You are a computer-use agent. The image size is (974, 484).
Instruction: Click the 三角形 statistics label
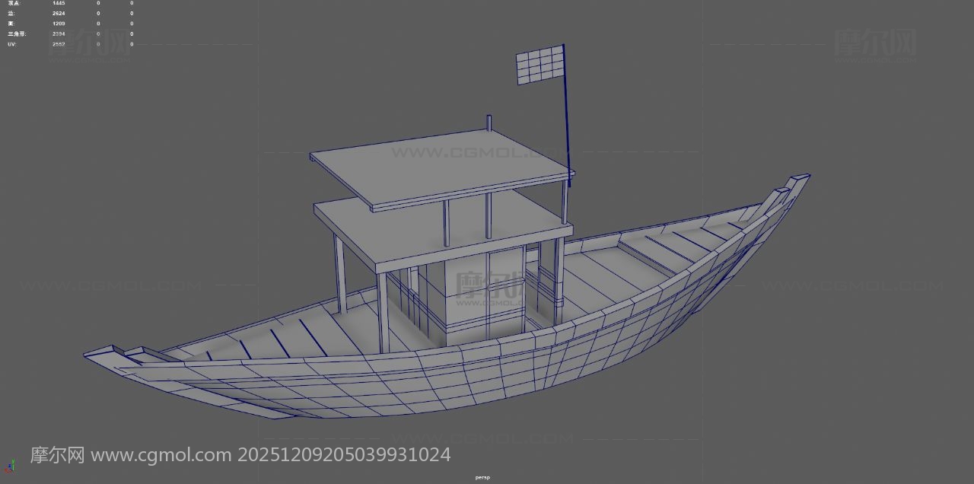click(15, 33)
